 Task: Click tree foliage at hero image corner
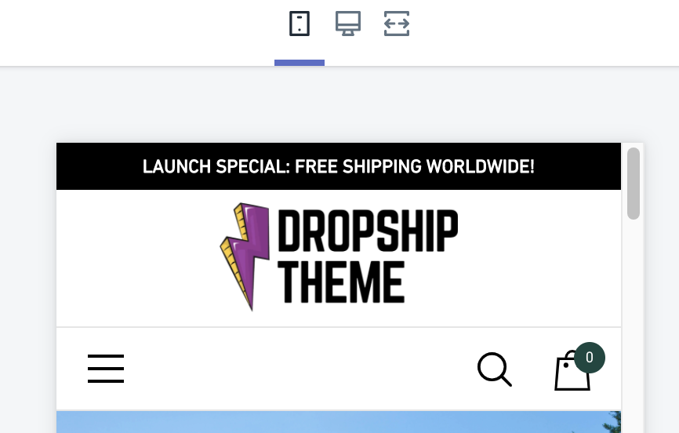[x=614, y=422]
